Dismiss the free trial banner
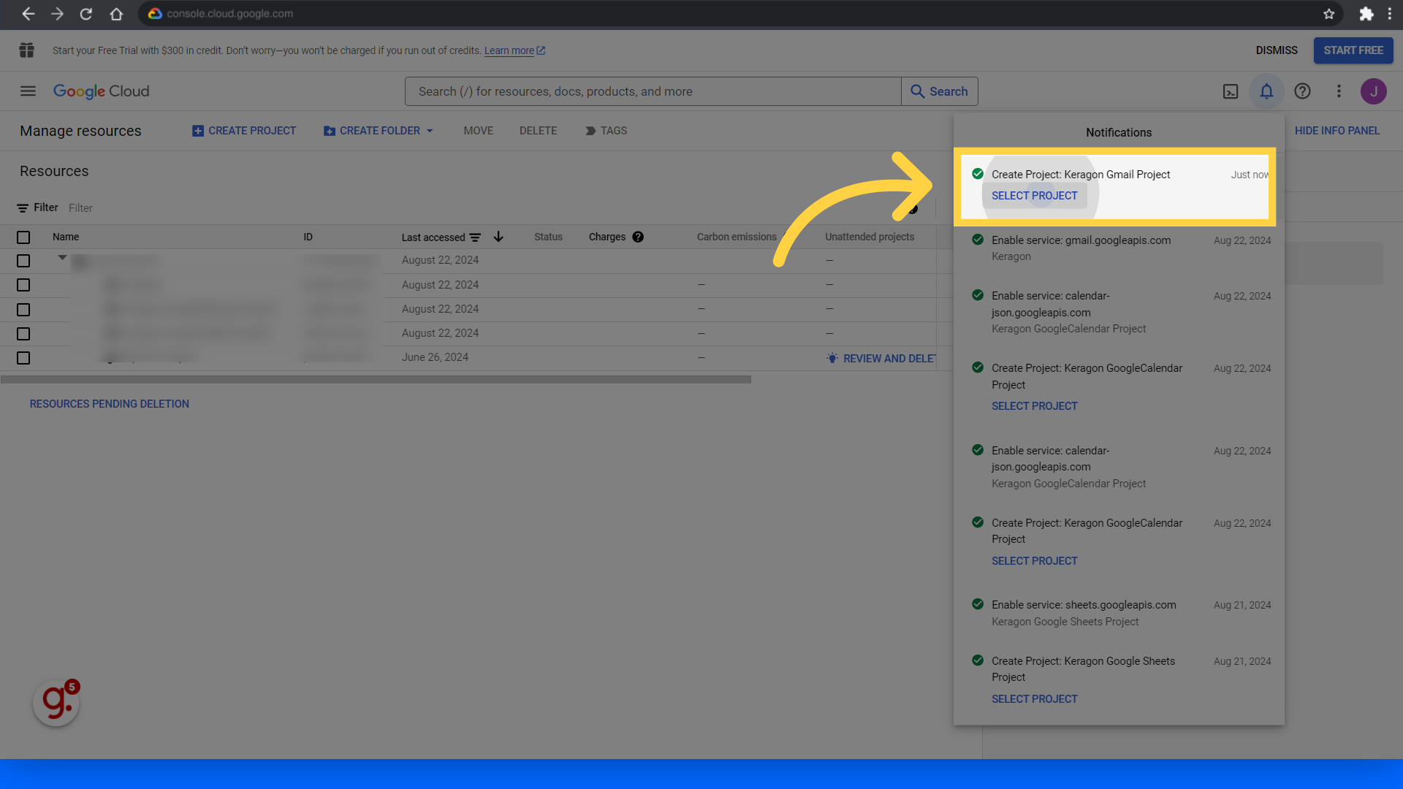Image resolution: width=1403 pixels, height=789 pixels. tap(1277, 50)
